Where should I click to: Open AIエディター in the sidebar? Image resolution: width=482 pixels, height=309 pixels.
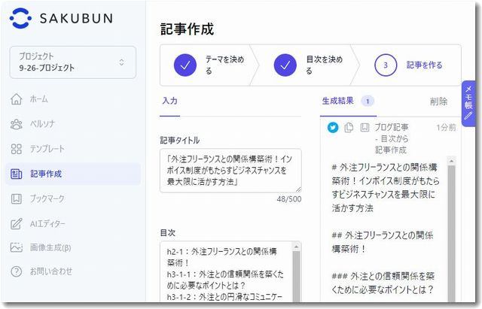tap(48, 223)
